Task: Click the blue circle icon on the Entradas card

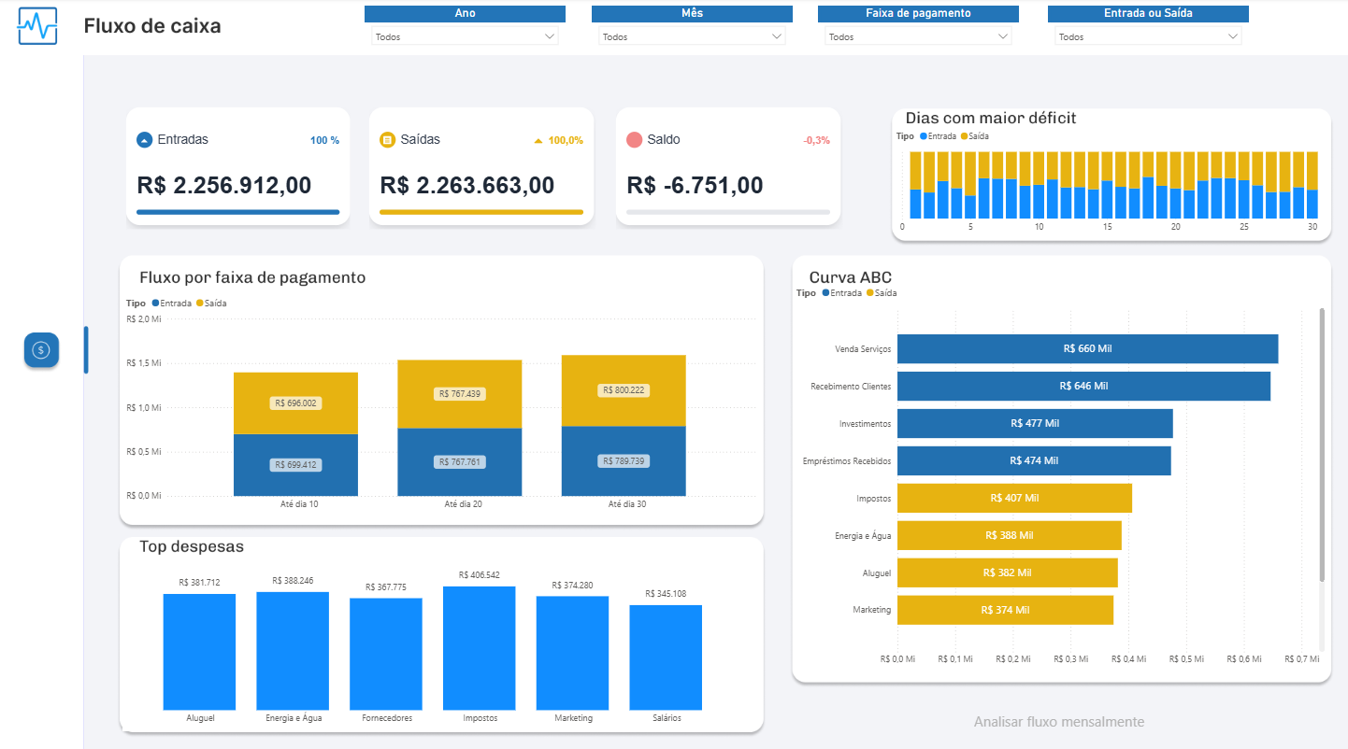Action: click(x=144, y=139)
